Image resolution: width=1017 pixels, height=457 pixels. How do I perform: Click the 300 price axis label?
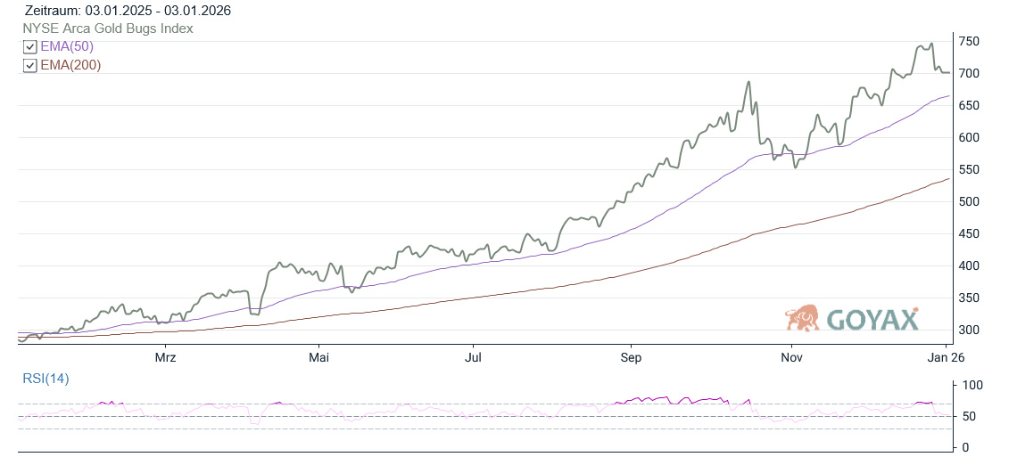tap(969, 331)
